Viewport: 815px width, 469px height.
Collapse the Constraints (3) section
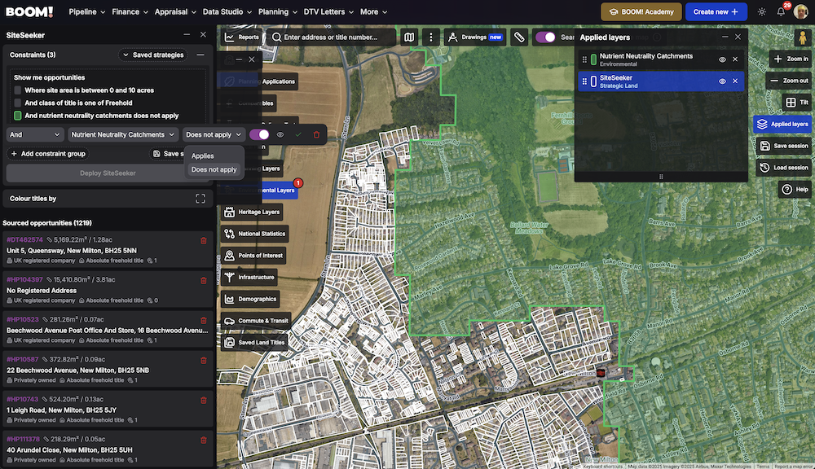(x=200, y=55)
